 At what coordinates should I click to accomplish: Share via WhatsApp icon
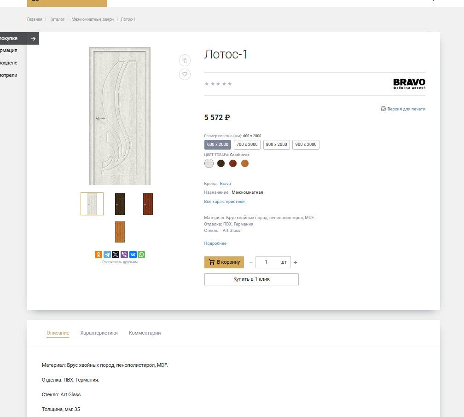(x=141, y=255)
